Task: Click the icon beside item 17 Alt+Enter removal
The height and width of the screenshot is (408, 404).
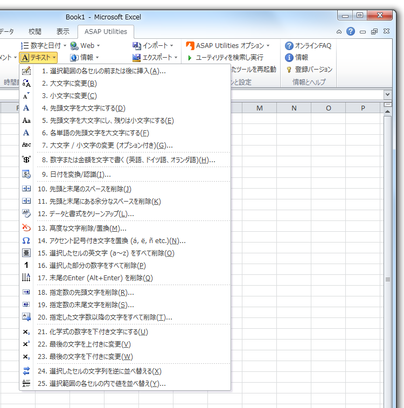Action: (26, 278)
